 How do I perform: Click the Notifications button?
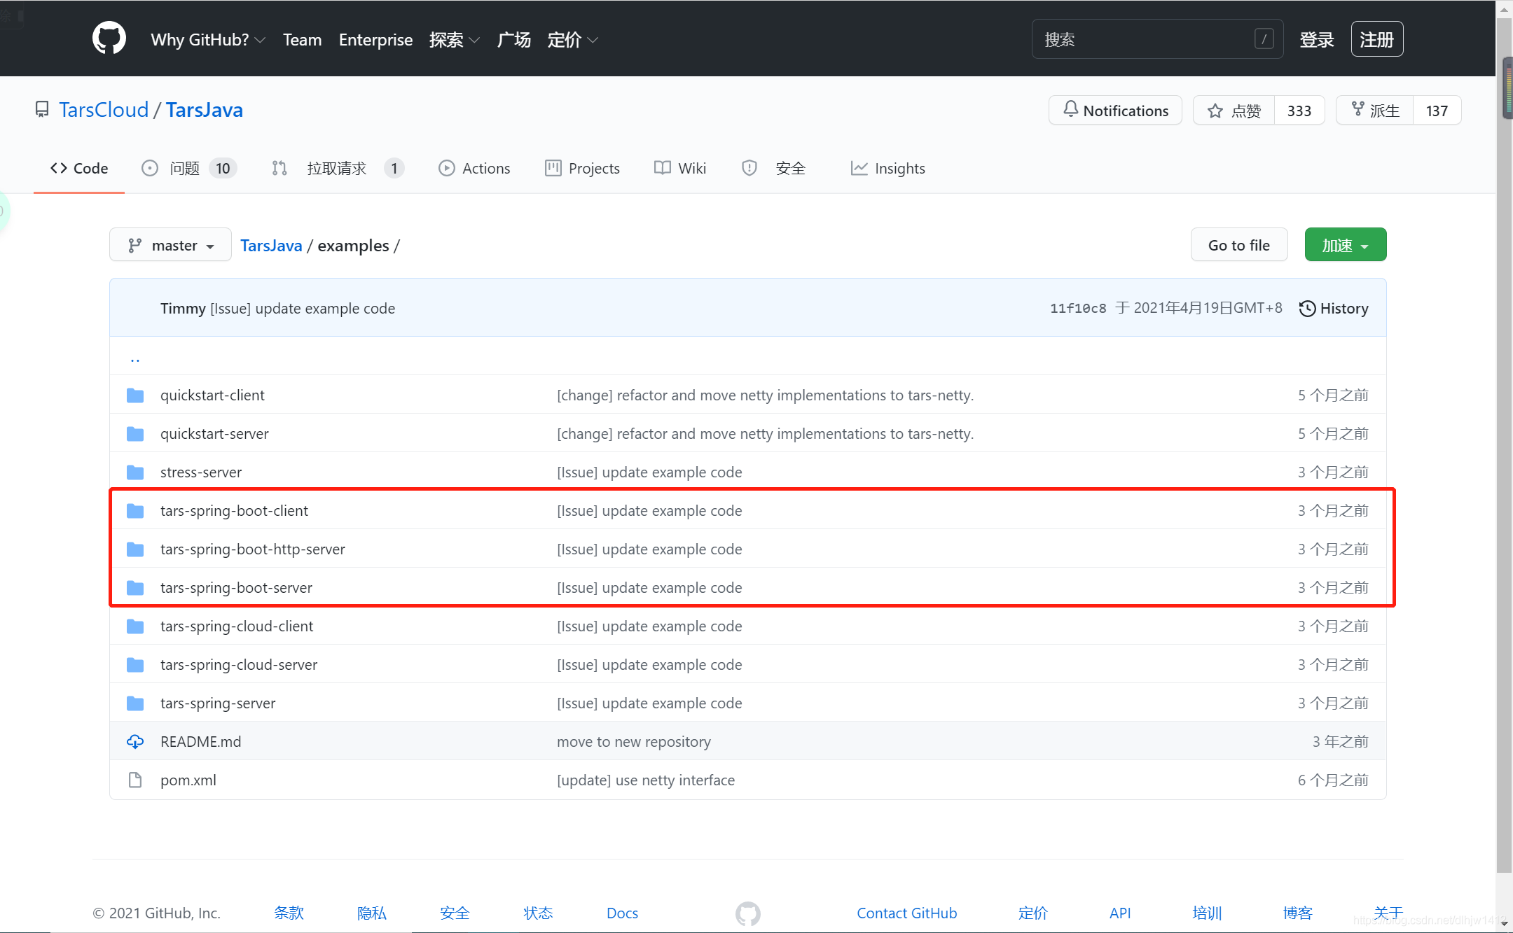click(1115, 111)
